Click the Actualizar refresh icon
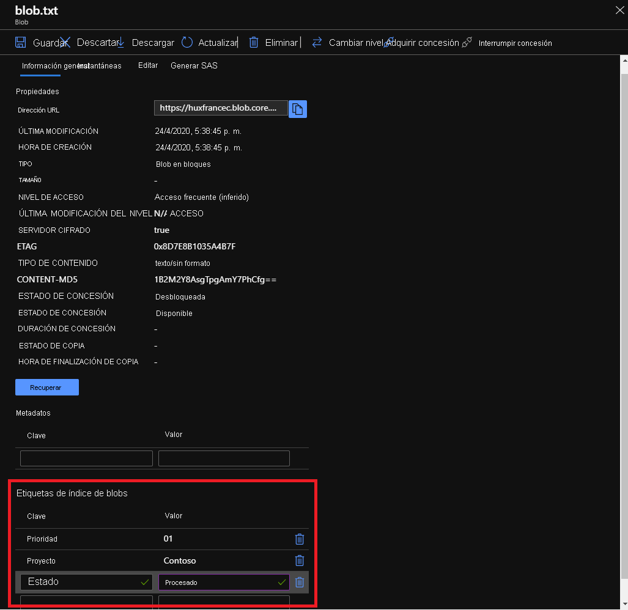 [187, 42]
